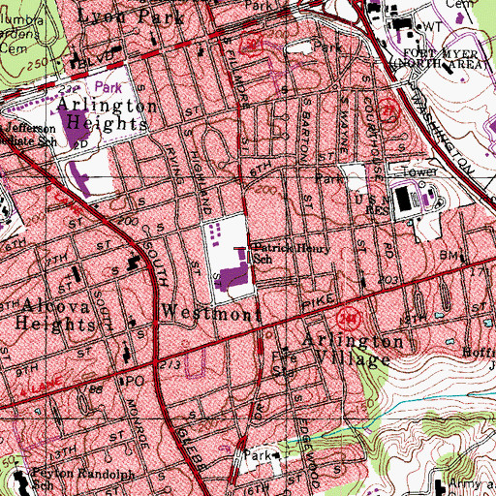The image size is (496, 496).
Task: Click the "9TH" street label
Action: tap(27, 370)
